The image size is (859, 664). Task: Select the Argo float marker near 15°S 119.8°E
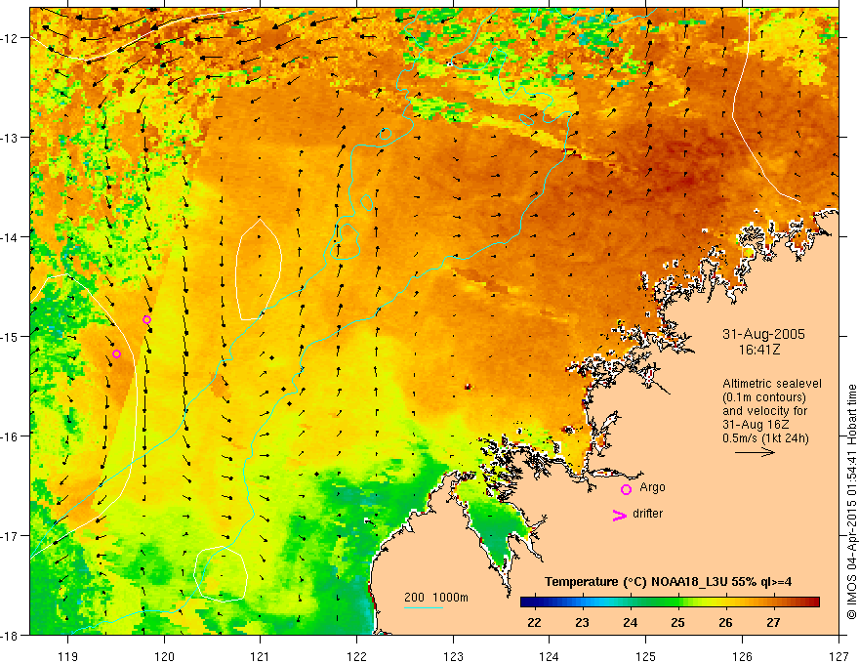(146, 320)
